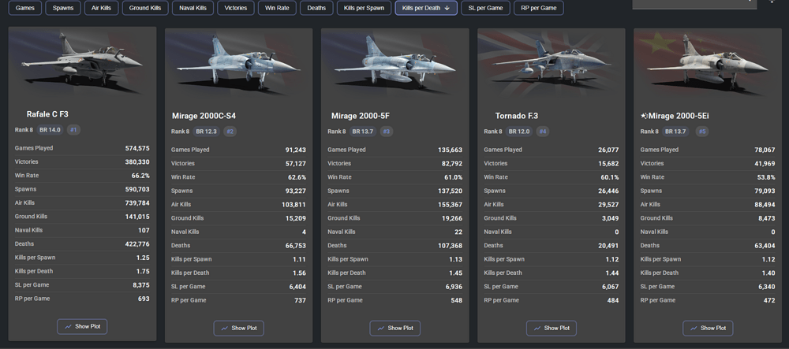
Task: Select Tornado F.3 win rate 60.1%
Action: 610,177
